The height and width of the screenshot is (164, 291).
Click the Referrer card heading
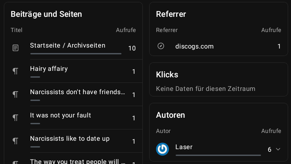pos(171,14)
